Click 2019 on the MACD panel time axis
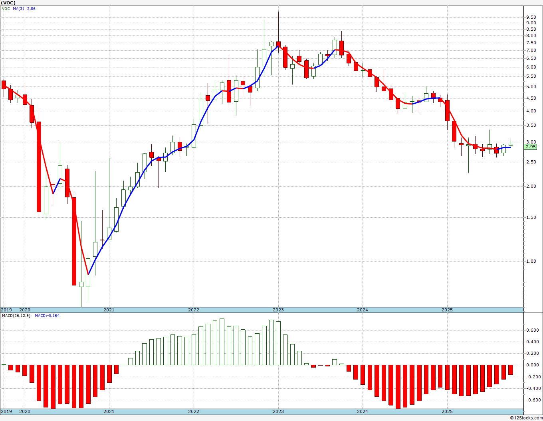This screenshot has height=421, width=543. click(6, 411)
